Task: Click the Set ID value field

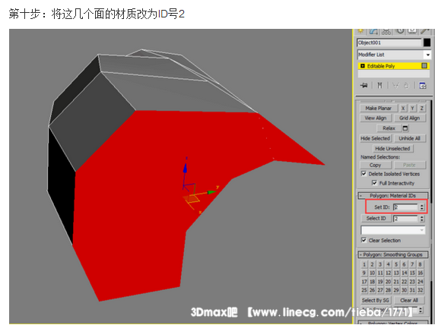Action: pos(406,207)
